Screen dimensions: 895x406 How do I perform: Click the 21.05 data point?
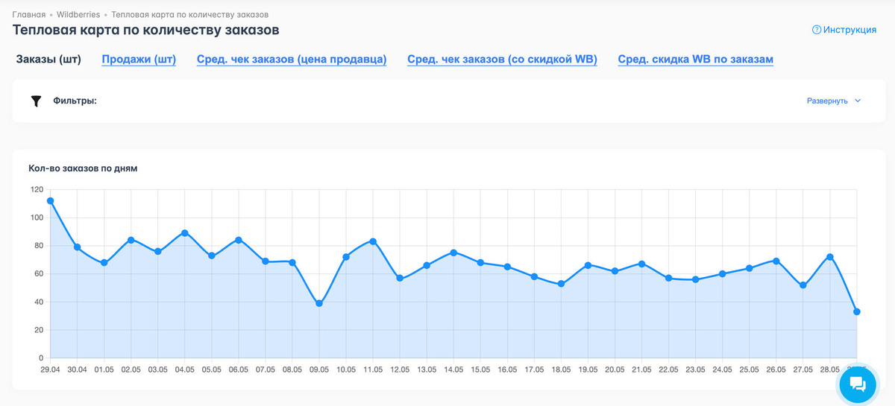point(641,264)
